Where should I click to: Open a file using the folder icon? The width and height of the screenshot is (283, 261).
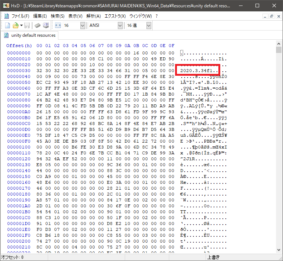click(15, 25)
